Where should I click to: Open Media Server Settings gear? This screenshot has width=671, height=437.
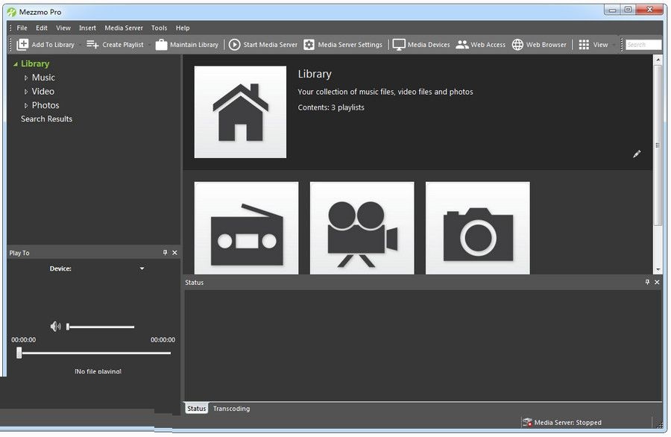click(309, 45)
